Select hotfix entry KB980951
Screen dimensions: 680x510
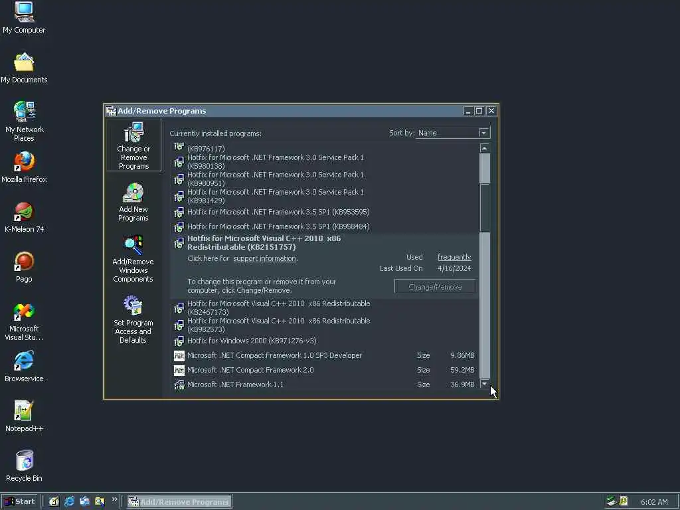(x=323, y=179)
